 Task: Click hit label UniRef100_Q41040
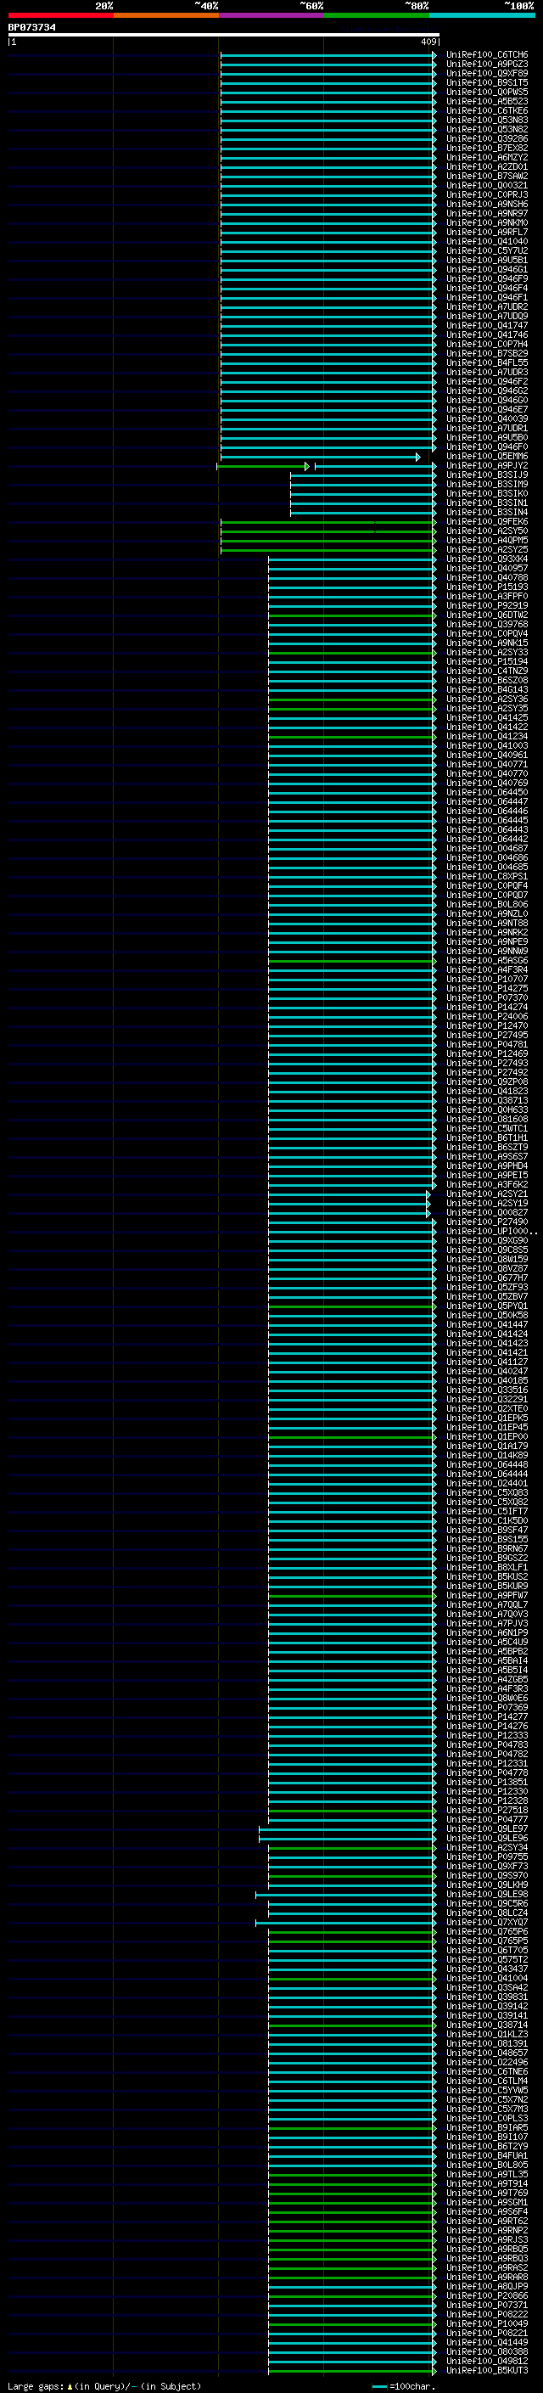pyautogui.click(x=487, y=243)
